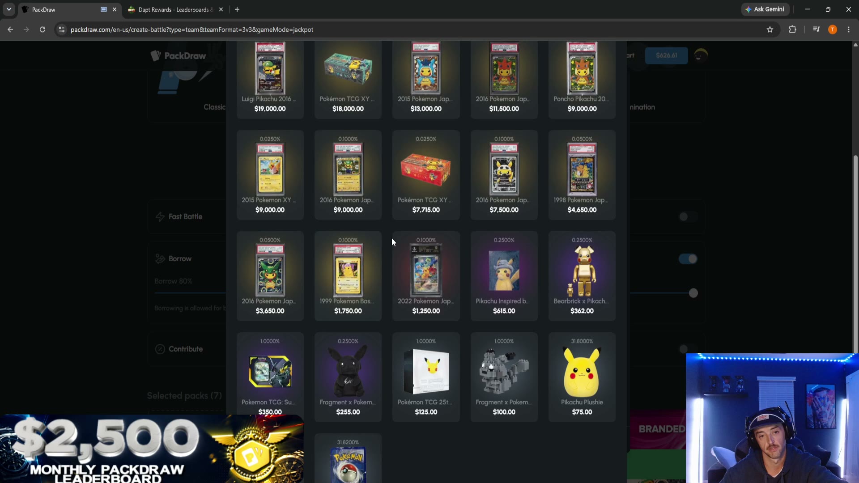Image resolution: width=859 pixels, height=483 pixels.
Task: Click the $75.00 price text
Action: pyautogui.click(x=582, y=412)
